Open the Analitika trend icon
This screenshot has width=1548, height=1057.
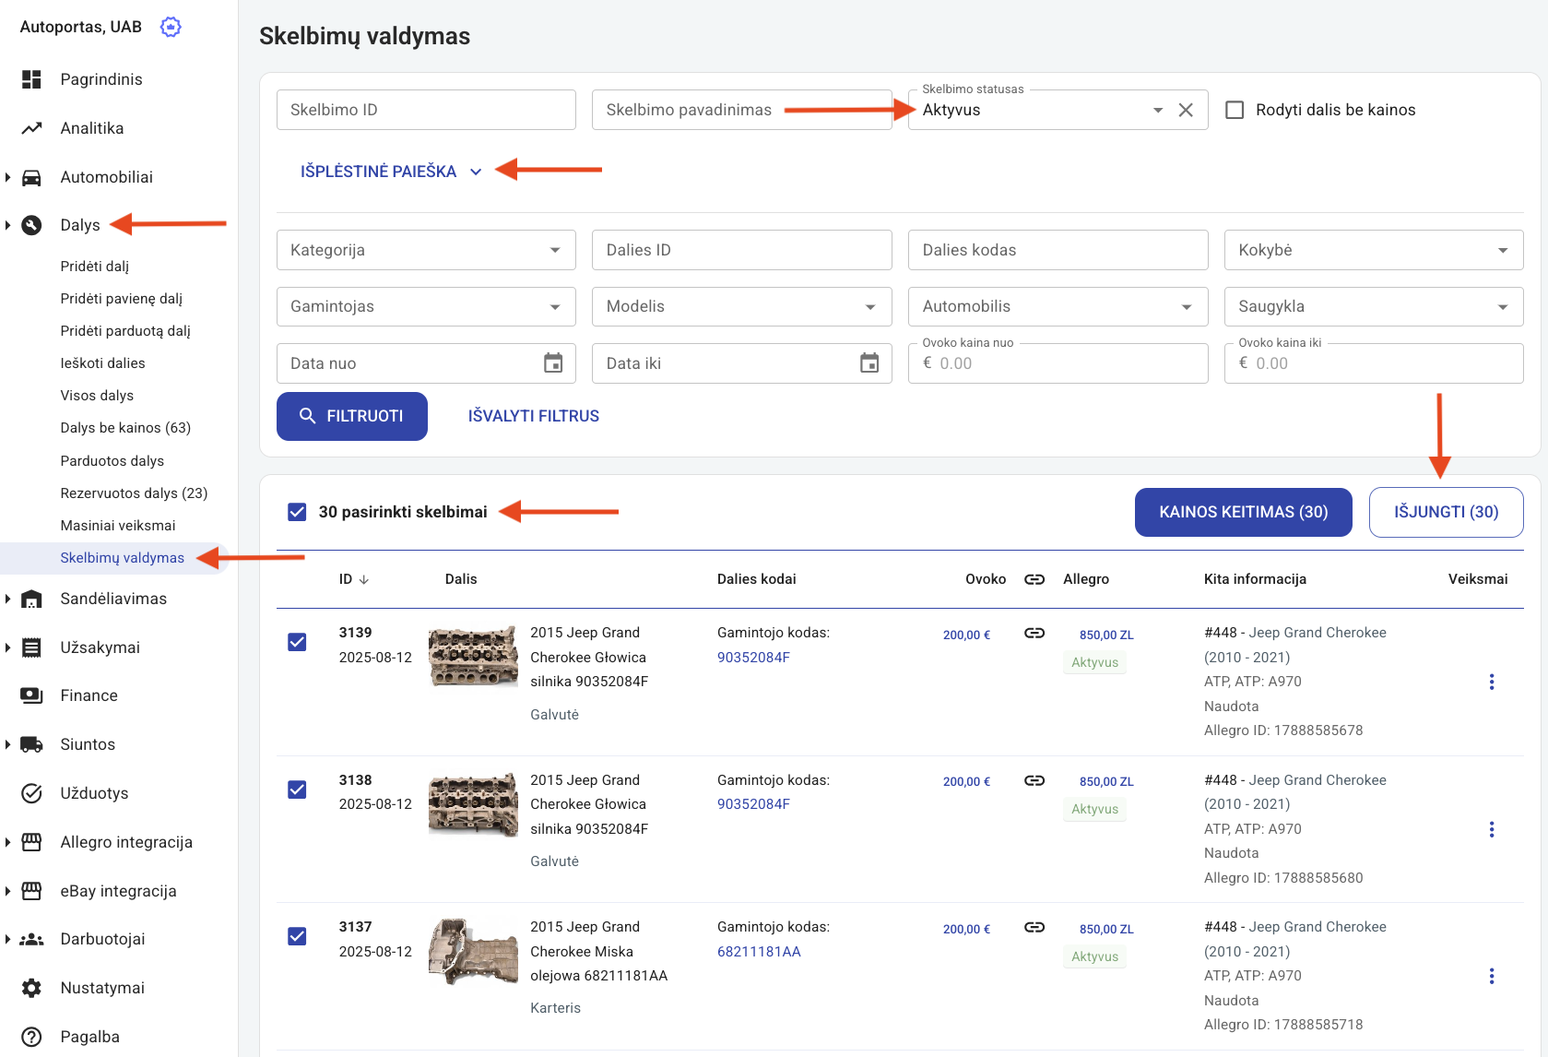[32, 128]
